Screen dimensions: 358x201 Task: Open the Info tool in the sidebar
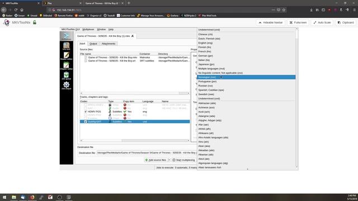tap(66, 46)
